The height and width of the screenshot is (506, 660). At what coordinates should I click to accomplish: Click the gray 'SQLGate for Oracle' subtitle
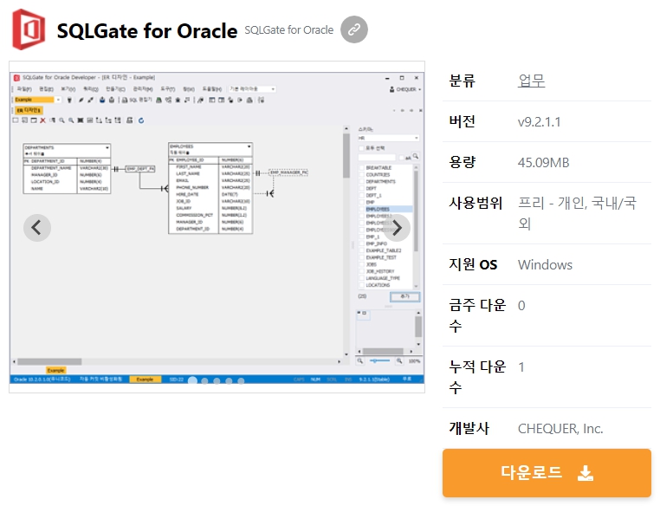click(x=288, y=29)
